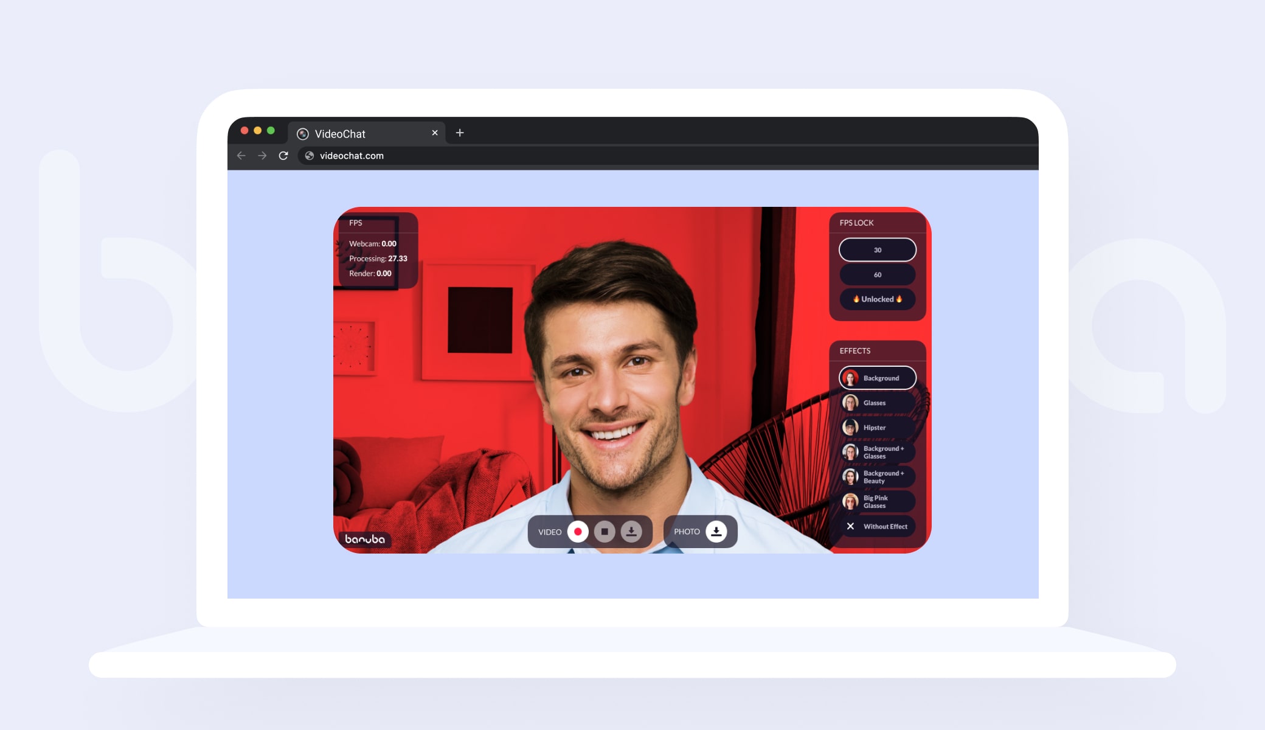This screenshot has height=730, width=1265.
Task: Enable the 60 FPS lock
Action: pos(876,276)
